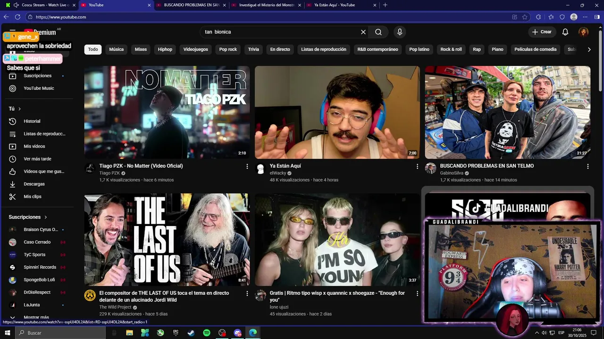Image resolution: width=604 pixels, height=339 pixels.
Task: Click the YouTube search input field
Action: click(x=281, y=32)
